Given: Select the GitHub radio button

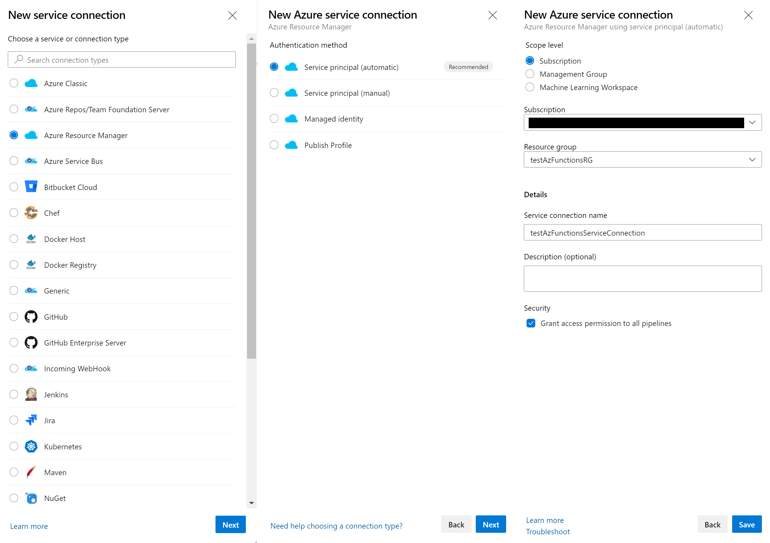Looking at the screenshot, I should tap(14, 317).
